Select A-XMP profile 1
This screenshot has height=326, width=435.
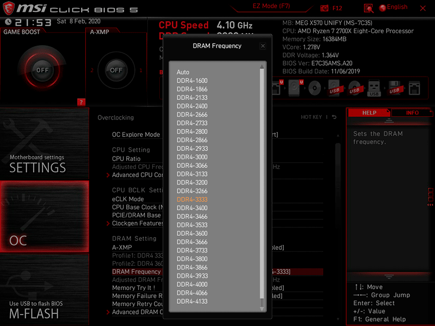pos(141,71)
